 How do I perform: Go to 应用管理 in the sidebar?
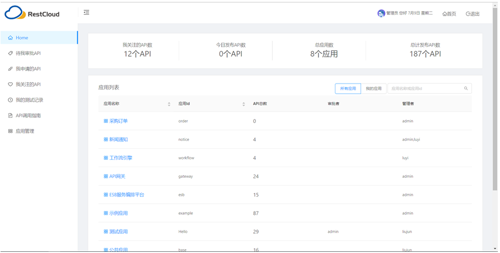pos(25,131)
